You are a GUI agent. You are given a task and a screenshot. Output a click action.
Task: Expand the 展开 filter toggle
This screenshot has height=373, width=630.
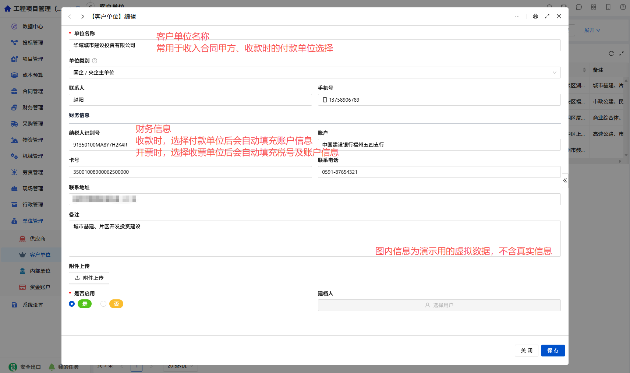(x=592, y=30)
